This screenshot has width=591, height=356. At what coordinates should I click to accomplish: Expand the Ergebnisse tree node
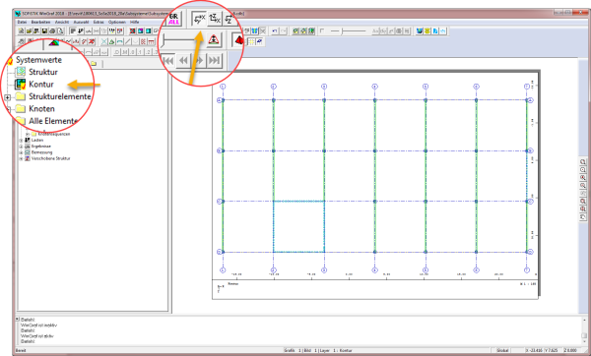[21, 146]
